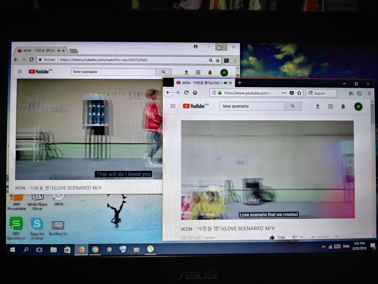The image size is (378, 284).
Task: Click YouTube search field in Chrome window
Action: pyautogui.click(x=113, y=72)
